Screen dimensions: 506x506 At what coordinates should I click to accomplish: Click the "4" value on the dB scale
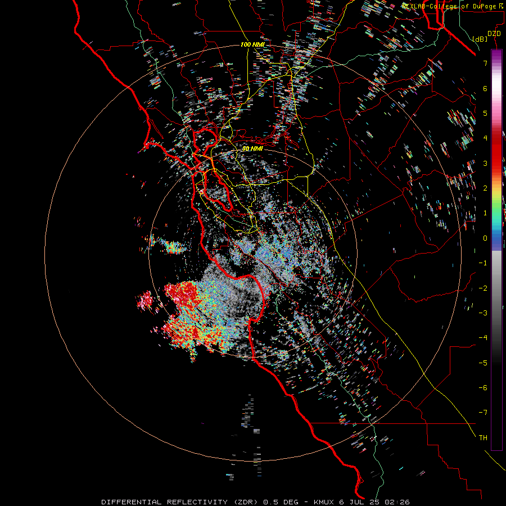coord(485,138)
